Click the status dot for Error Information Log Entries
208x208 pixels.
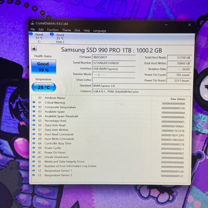33,166
